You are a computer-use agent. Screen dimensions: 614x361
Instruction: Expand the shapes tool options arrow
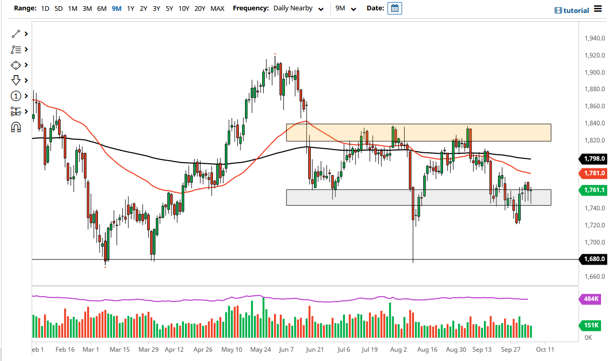click(x=26, y=65)
